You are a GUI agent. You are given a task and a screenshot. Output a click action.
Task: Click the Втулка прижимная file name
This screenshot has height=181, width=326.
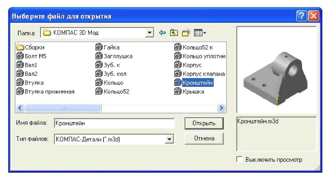pos(50,92)
